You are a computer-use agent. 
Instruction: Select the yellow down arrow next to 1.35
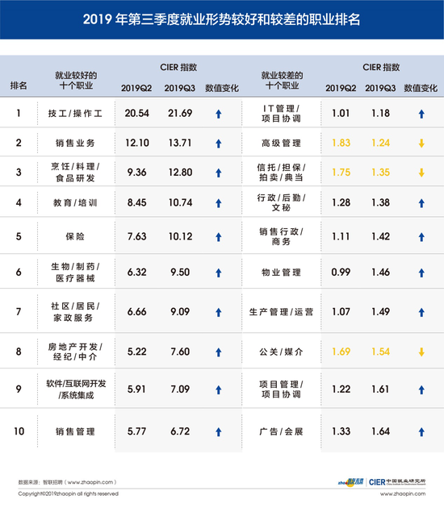421,173
